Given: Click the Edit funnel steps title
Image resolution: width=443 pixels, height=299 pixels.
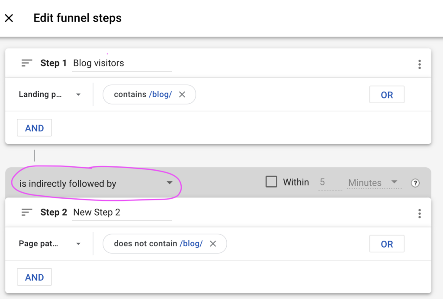Looking at the screenshot, I should (77, 18).
